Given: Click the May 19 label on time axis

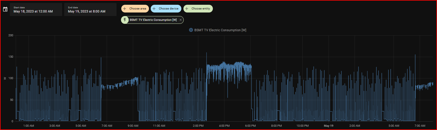Looking at the screenshot, I should 329,126.
